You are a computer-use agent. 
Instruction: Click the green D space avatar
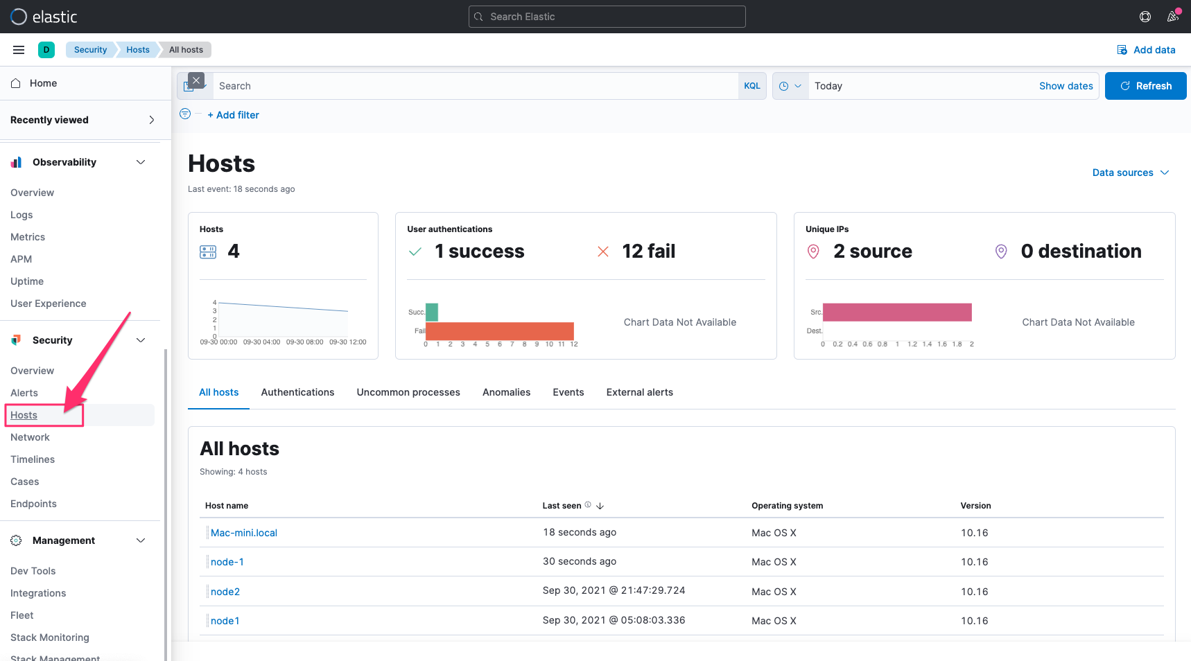pyautogui.click(x=46, y=50)
